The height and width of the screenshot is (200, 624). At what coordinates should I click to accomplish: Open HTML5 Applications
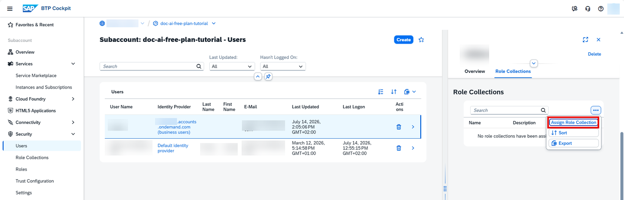click(36, 111)
